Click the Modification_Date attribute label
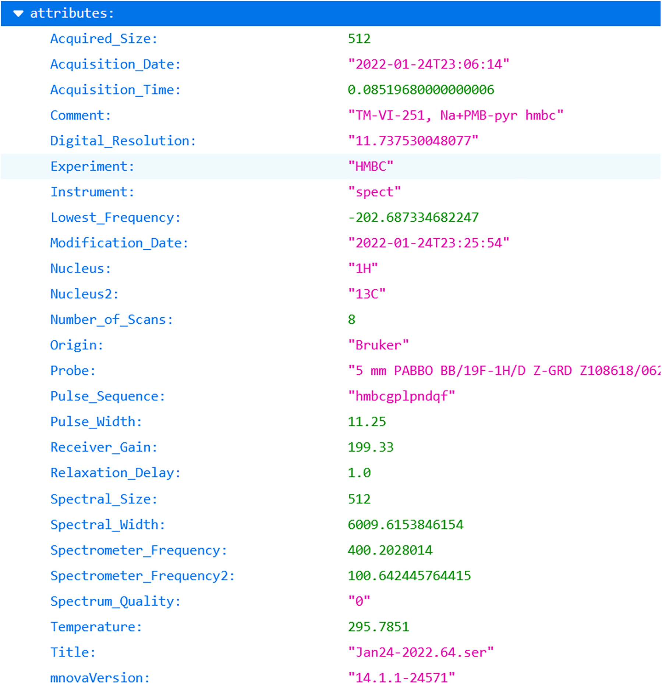Viewport: 662px width, 684px height. [x=118, y=243]
